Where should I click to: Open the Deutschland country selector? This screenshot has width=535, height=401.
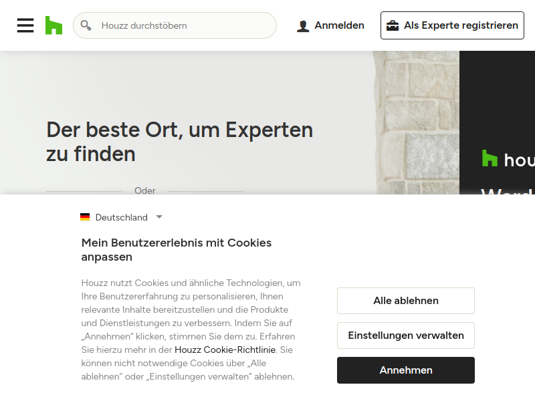(121, 217)
